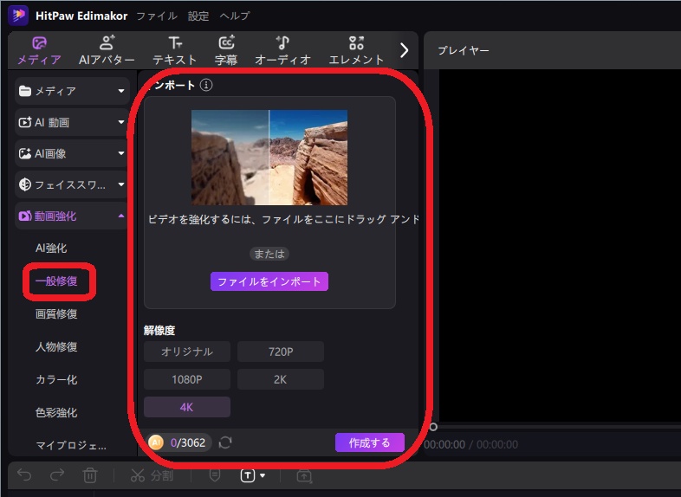Click the text T tool icon

(248, 475)
